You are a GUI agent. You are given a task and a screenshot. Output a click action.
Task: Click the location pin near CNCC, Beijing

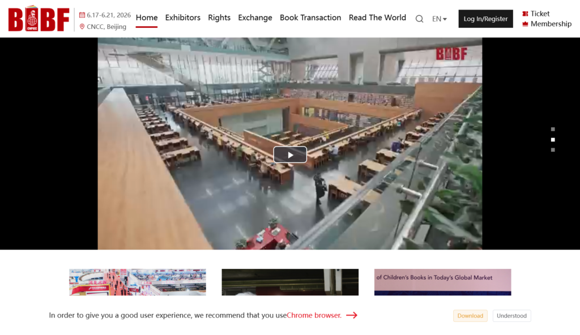82,27
